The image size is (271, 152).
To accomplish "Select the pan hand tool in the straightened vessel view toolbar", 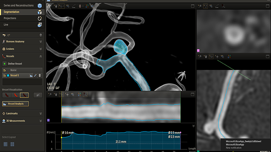I will [55, 95].
